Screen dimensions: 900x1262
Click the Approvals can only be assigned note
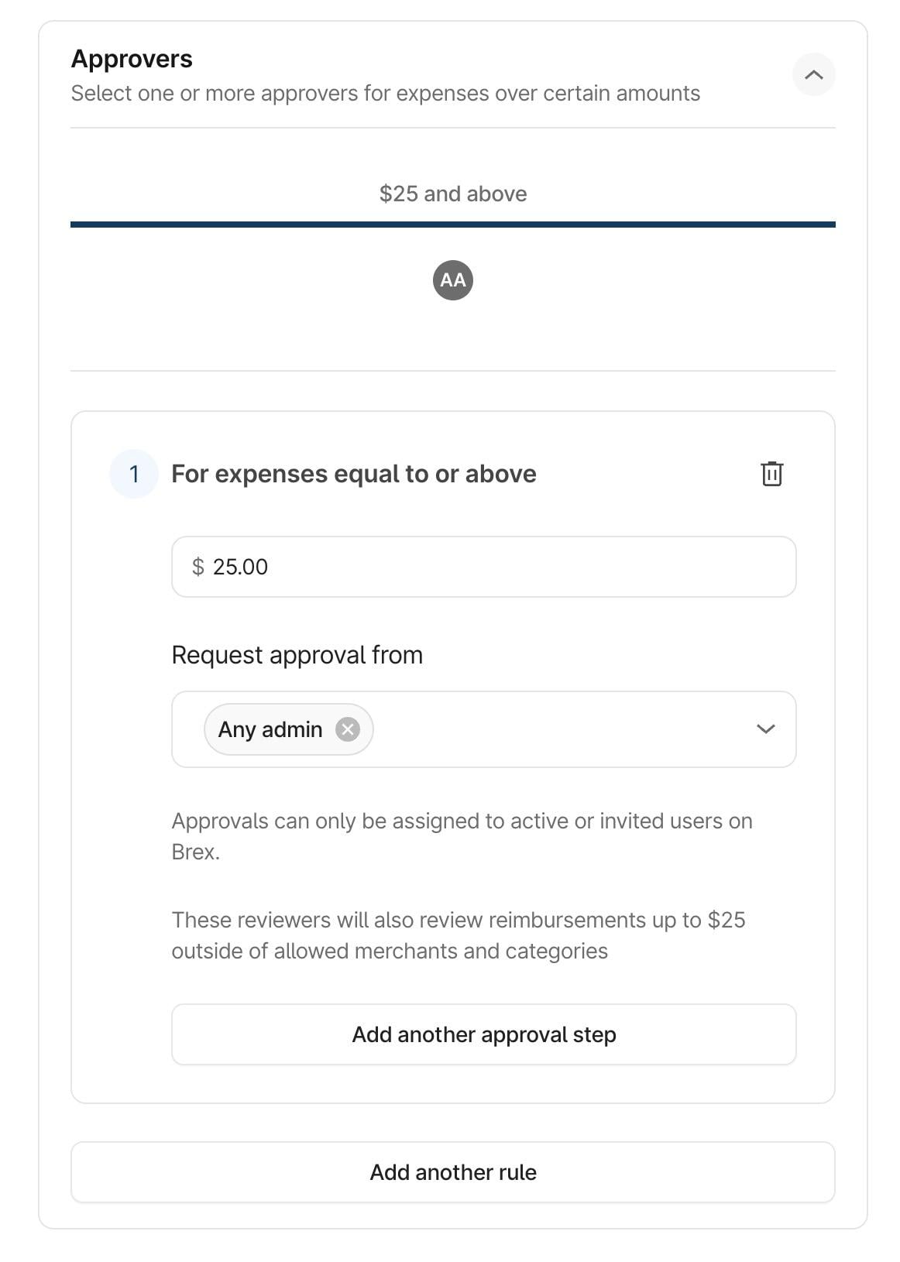tap(462, 836)
